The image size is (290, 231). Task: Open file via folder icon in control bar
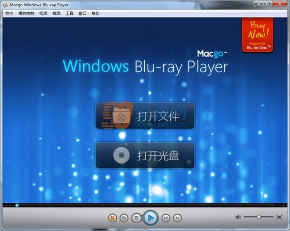[124, 218]
